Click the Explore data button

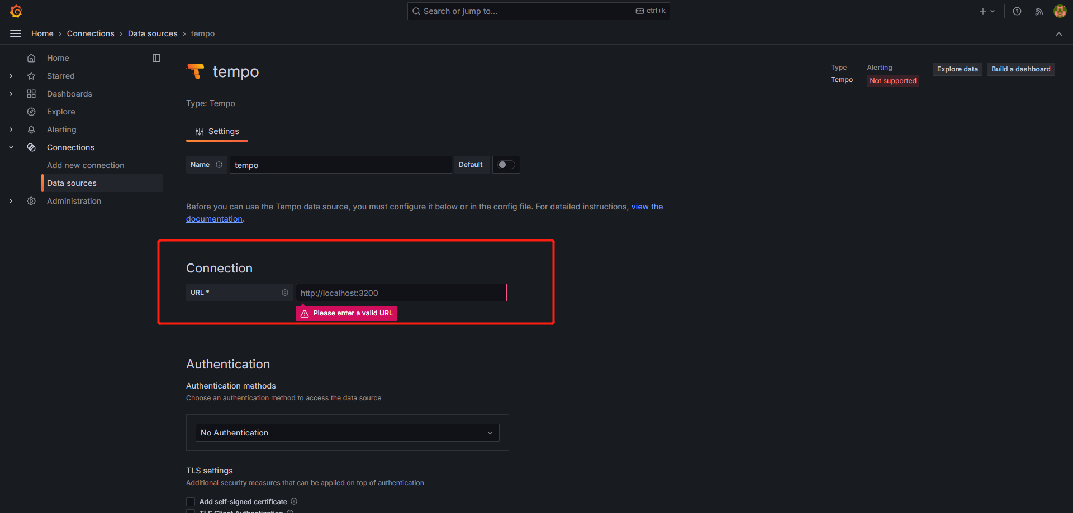coord(957,69)
